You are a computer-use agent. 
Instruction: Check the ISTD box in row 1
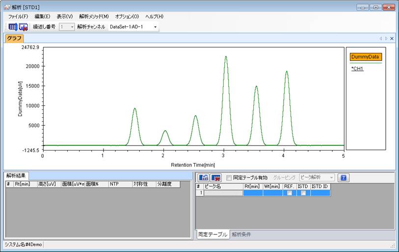(303, 193)
